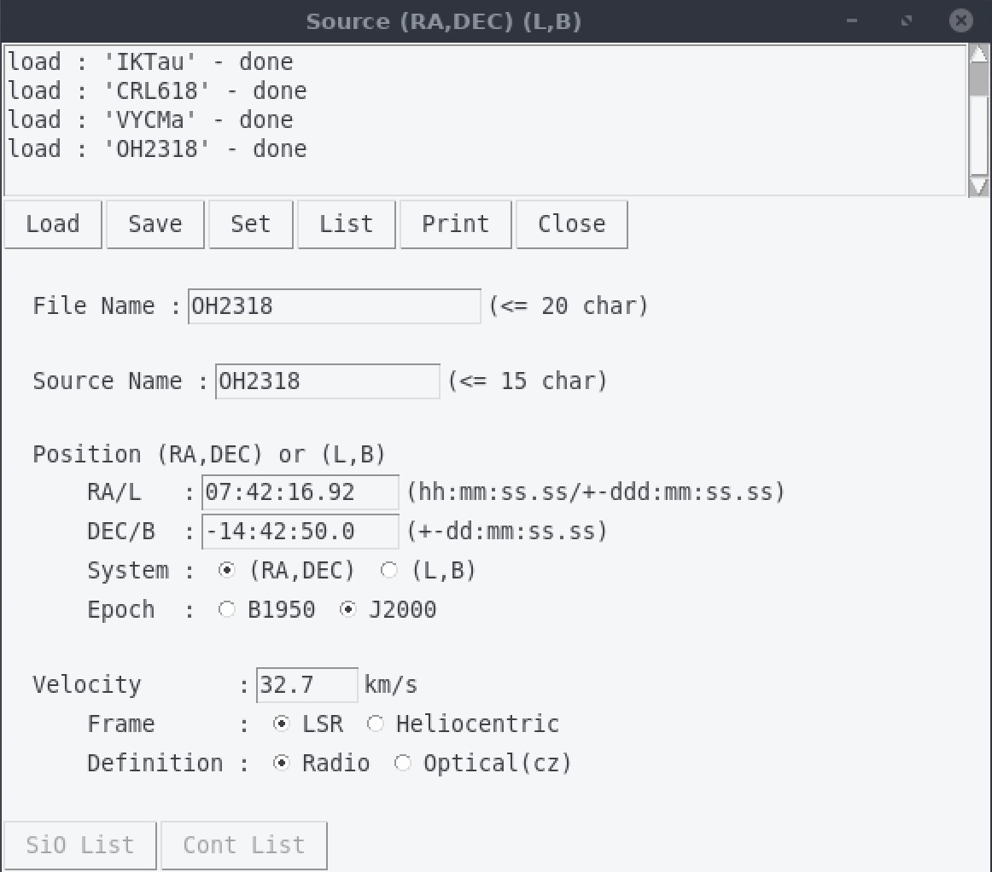
Task: Click the Print button
Action: click(x=455, y=224)
